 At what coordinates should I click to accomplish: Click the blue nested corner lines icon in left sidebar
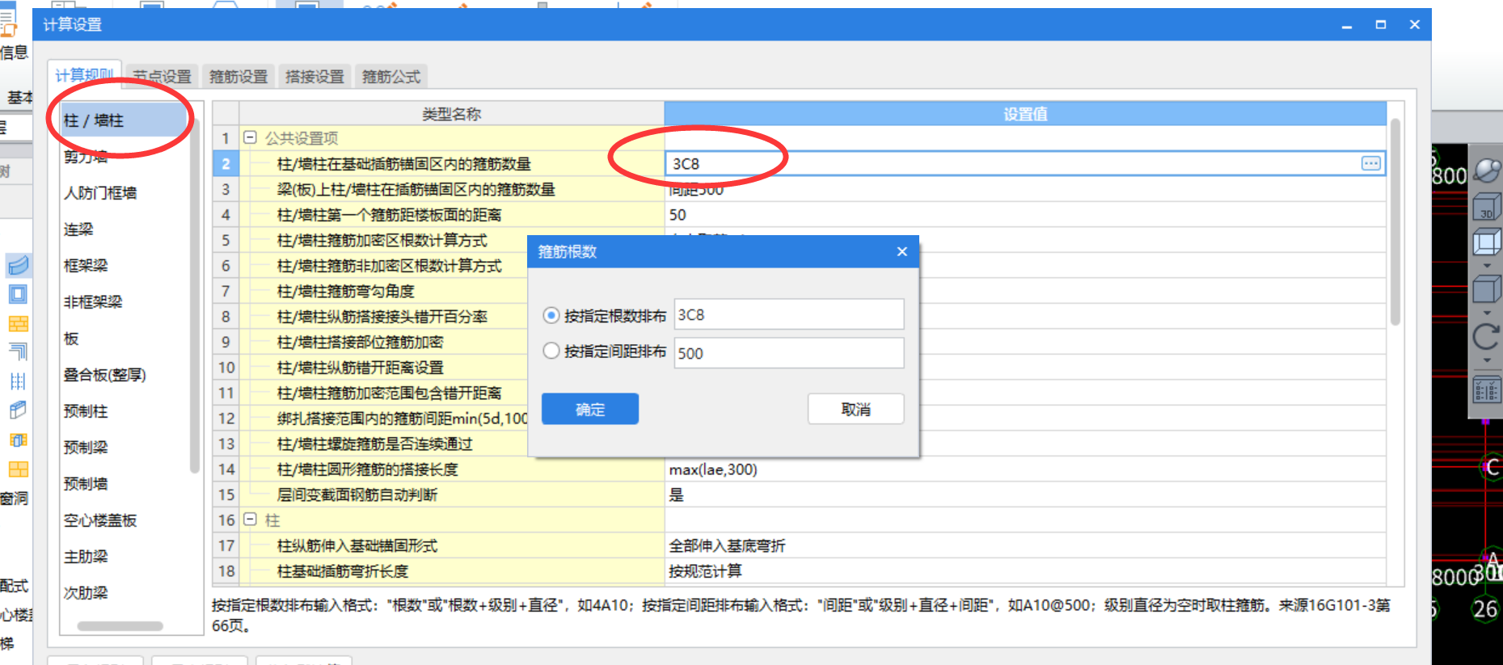[x=18, y=351]
